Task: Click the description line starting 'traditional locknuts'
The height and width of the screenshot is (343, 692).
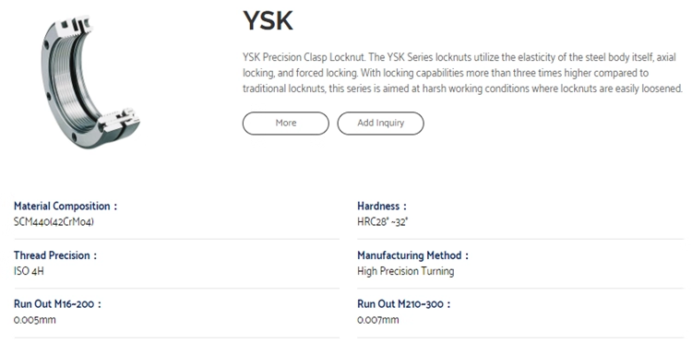Action: pyautogui.click(x=462, y=89)
